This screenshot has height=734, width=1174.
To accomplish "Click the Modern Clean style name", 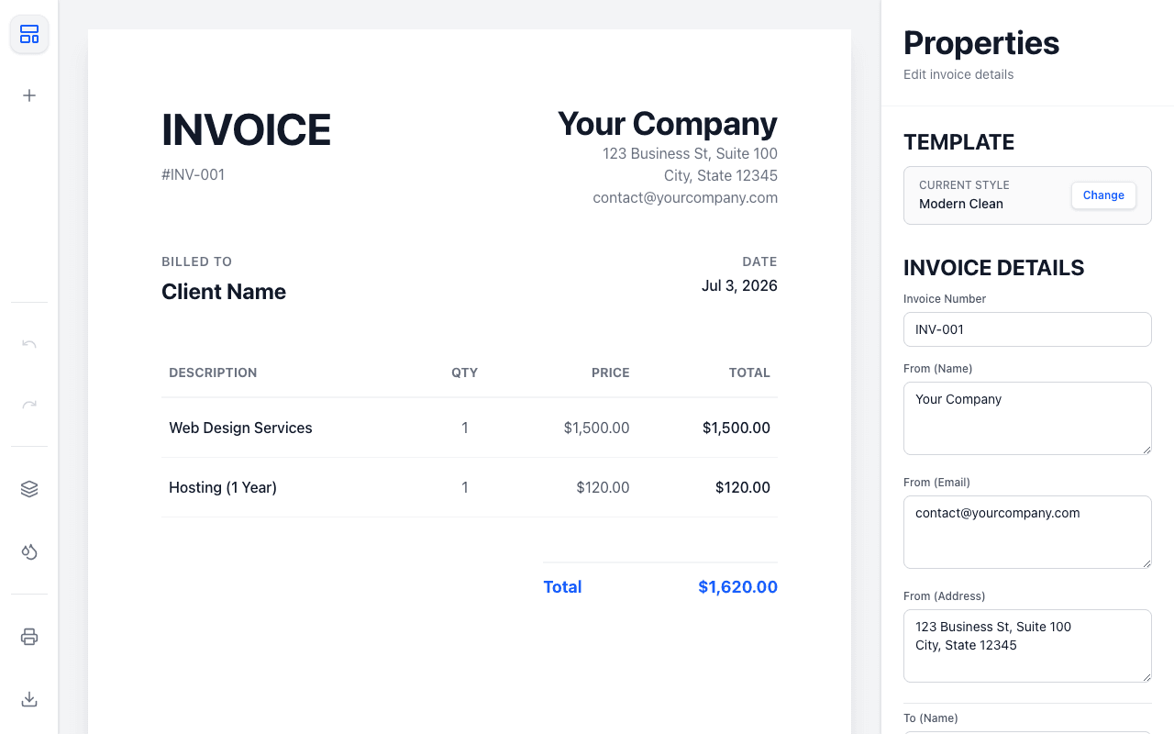I will 961,204.
